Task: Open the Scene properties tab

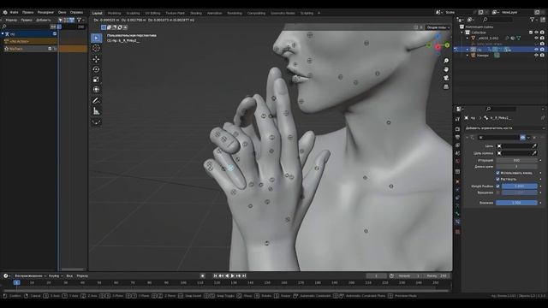Action: 457,153
